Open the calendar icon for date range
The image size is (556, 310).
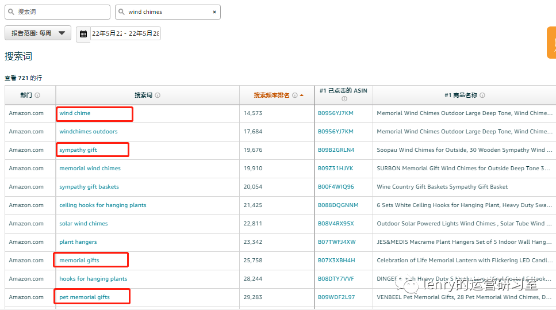click(x=83, y=34)
